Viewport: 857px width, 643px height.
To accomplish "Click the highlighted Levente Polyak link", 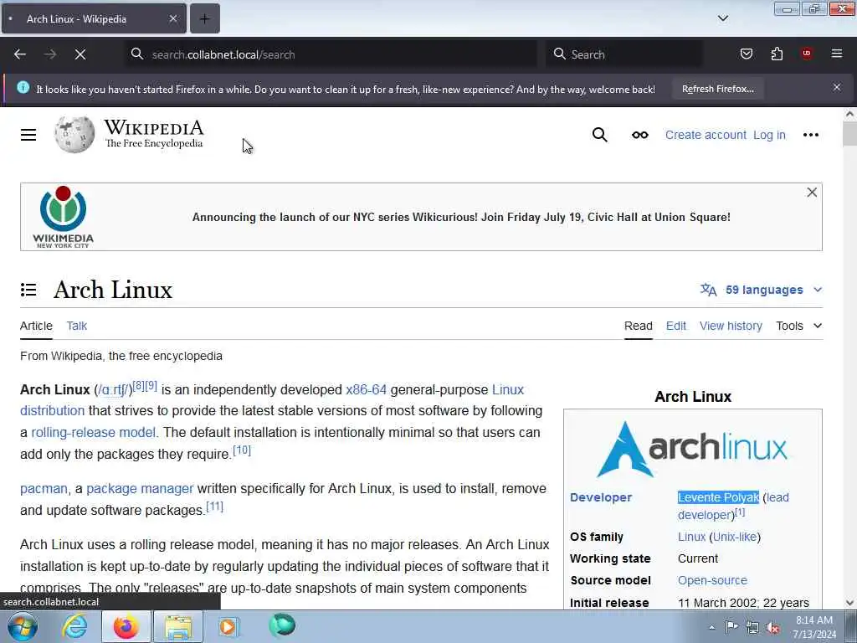I will click(x=718, y=497).
